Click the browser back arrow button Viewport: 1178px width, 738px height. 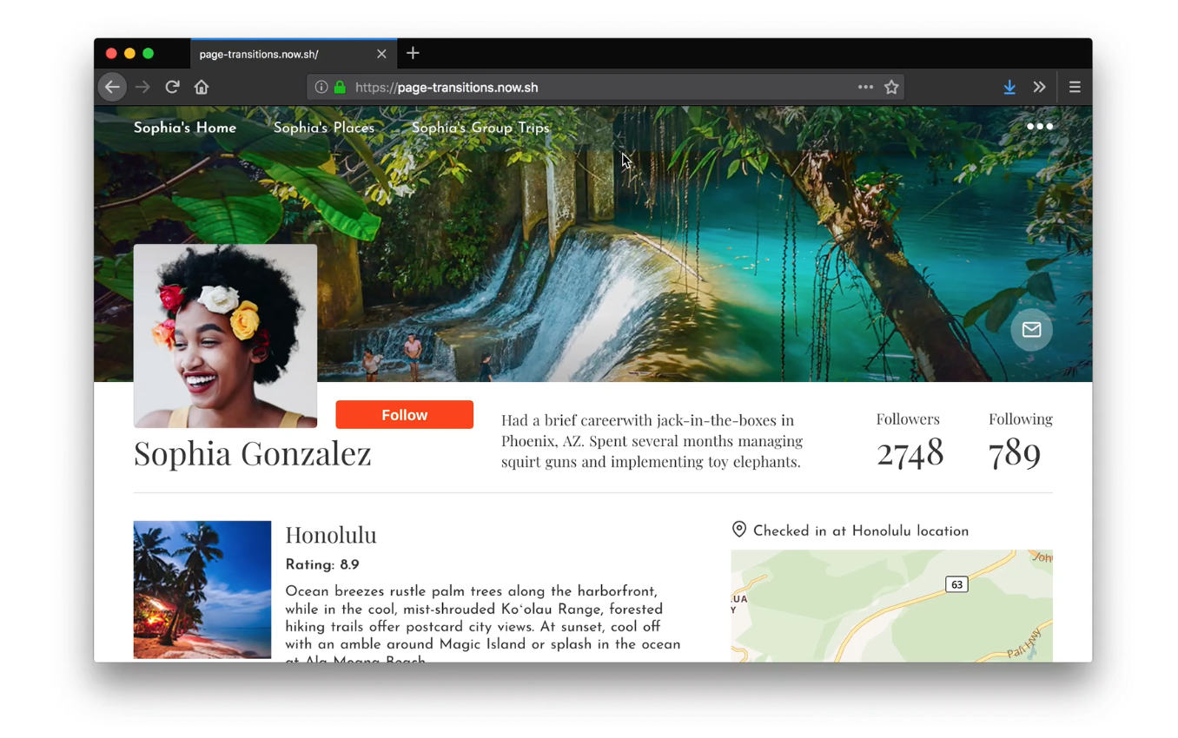pyautogui.click(x=112, y=87)
